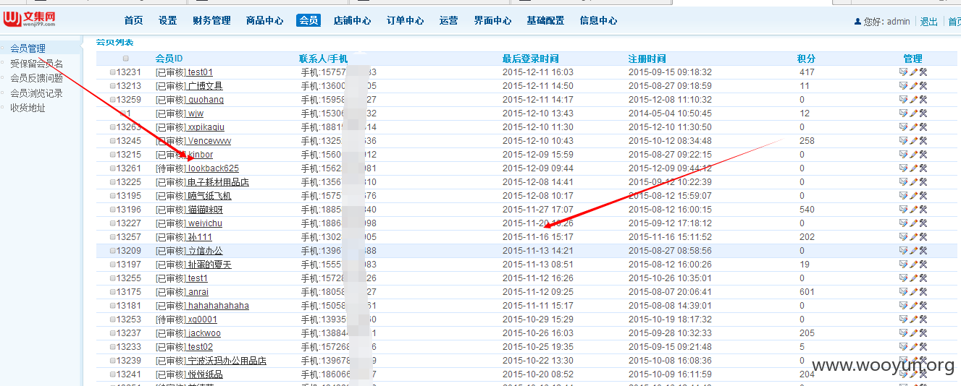Open the 运营 menu
This screenshot has height=386, width=961.
pos(448,21)
